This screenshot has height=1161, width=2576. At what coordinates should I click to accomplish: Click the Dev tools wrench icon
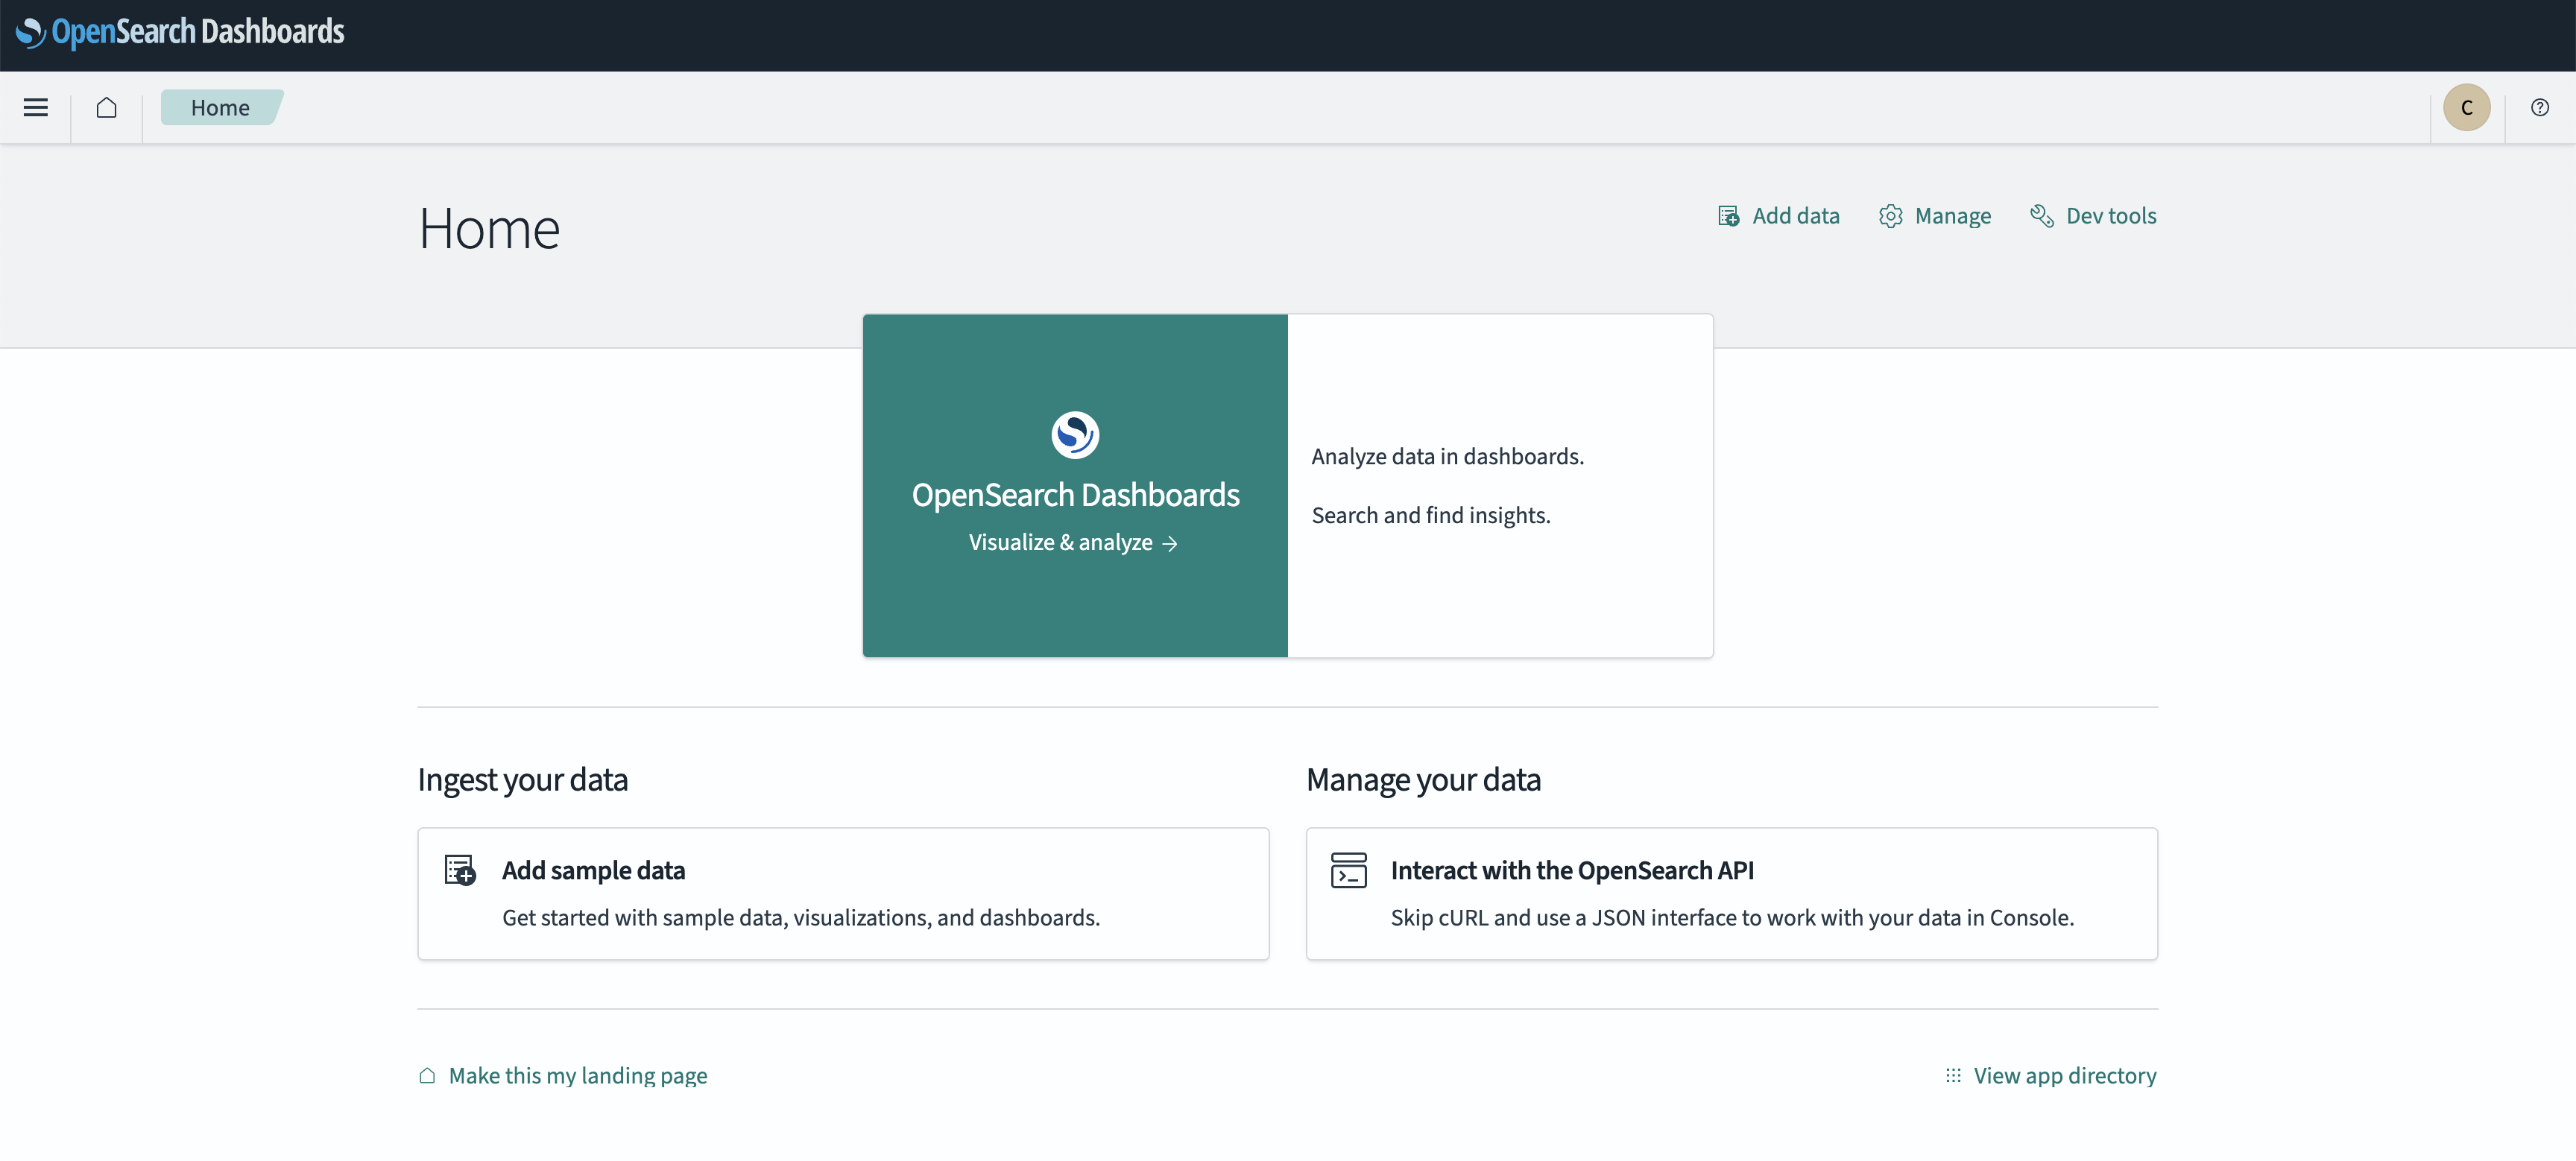click(2041, 216)
